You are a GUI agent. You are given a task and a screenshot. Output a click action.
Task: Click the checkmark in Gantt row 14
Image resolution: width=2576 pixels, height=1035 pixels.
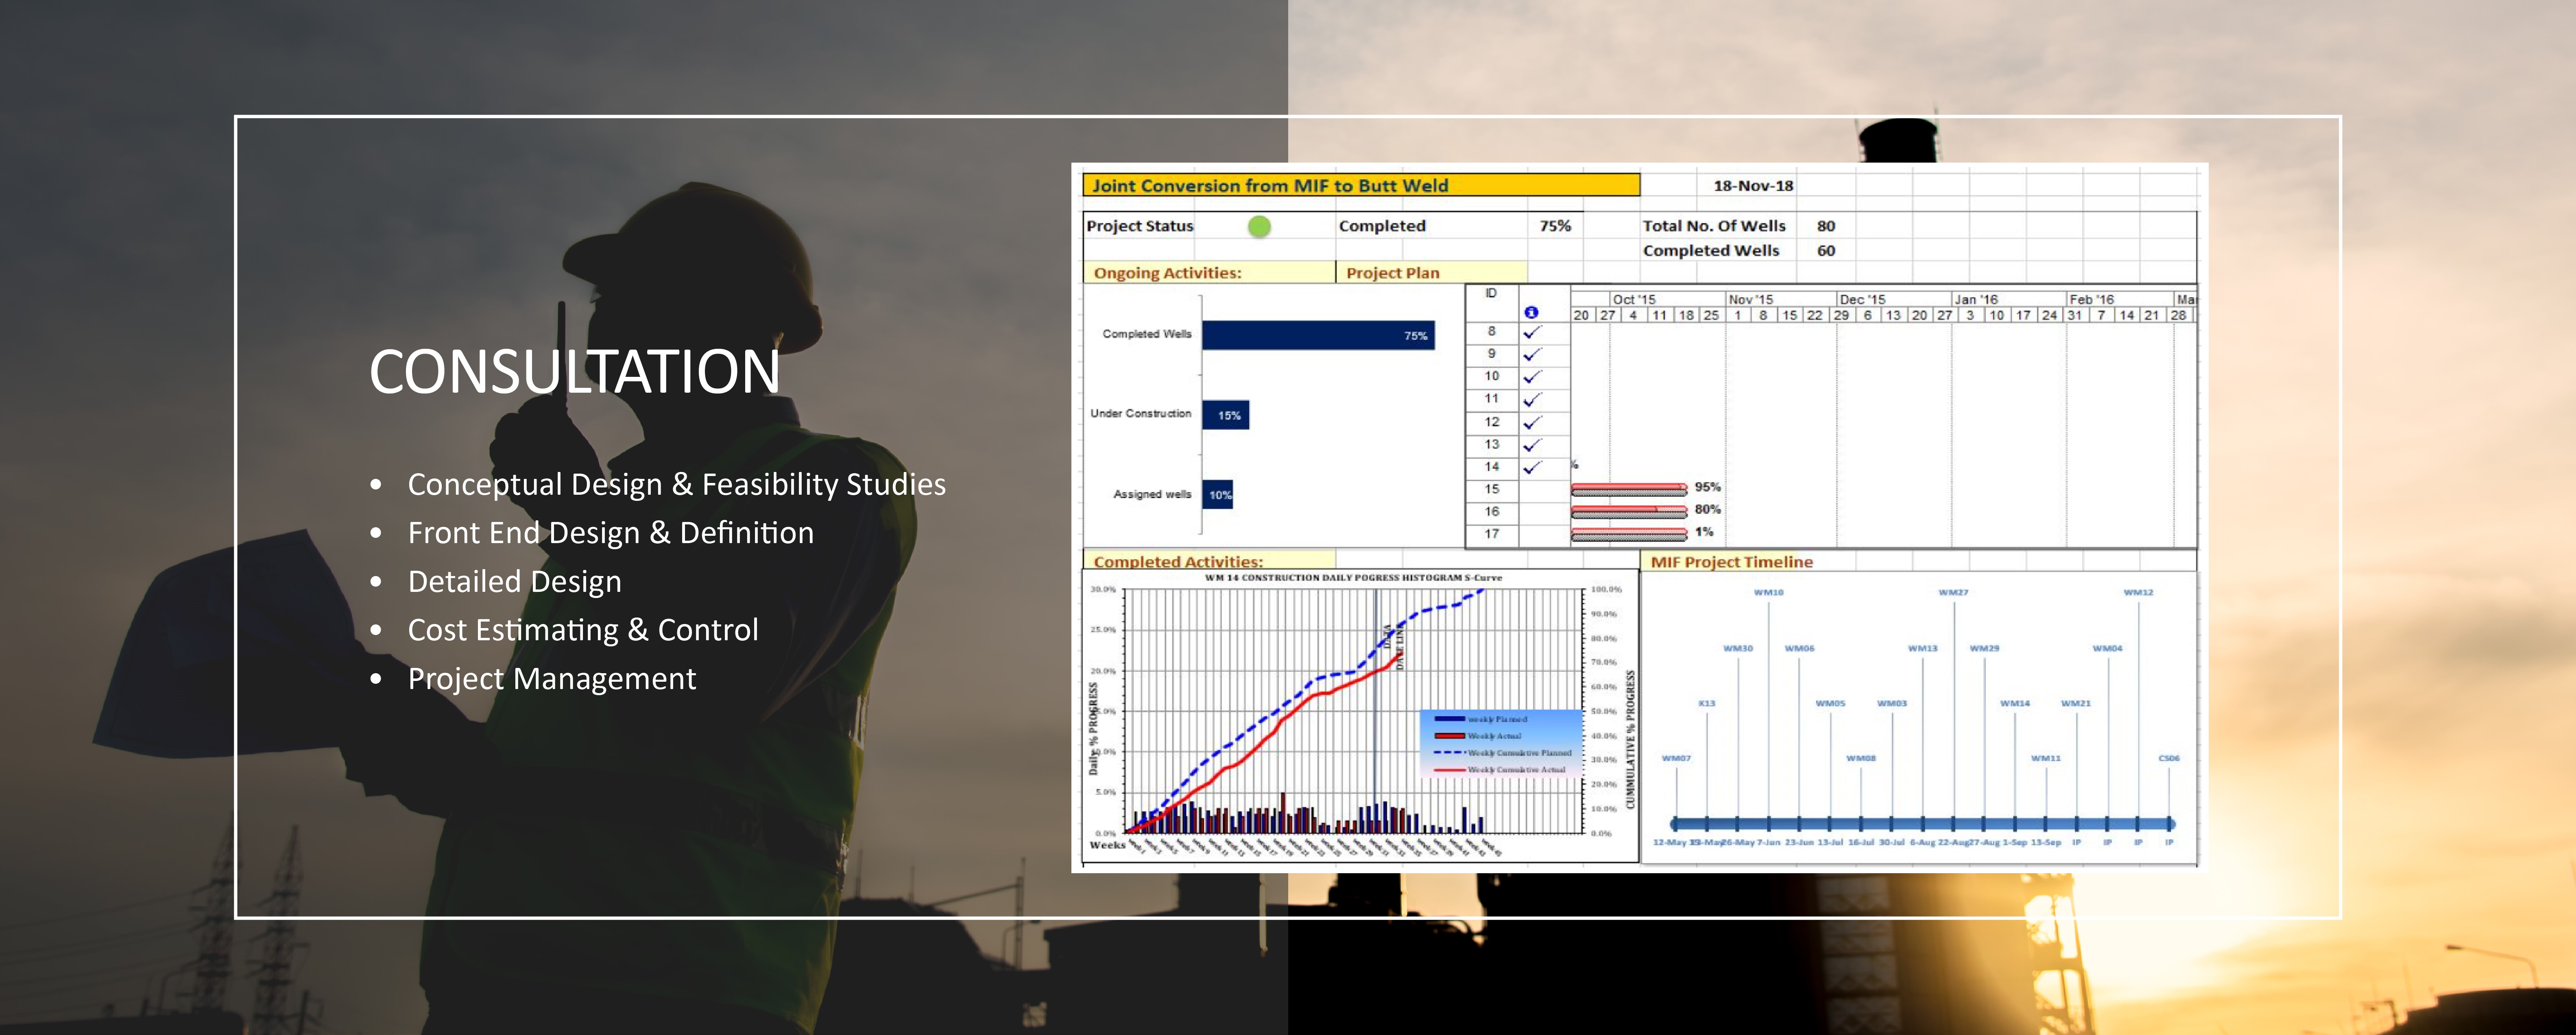click(1532, 467)
